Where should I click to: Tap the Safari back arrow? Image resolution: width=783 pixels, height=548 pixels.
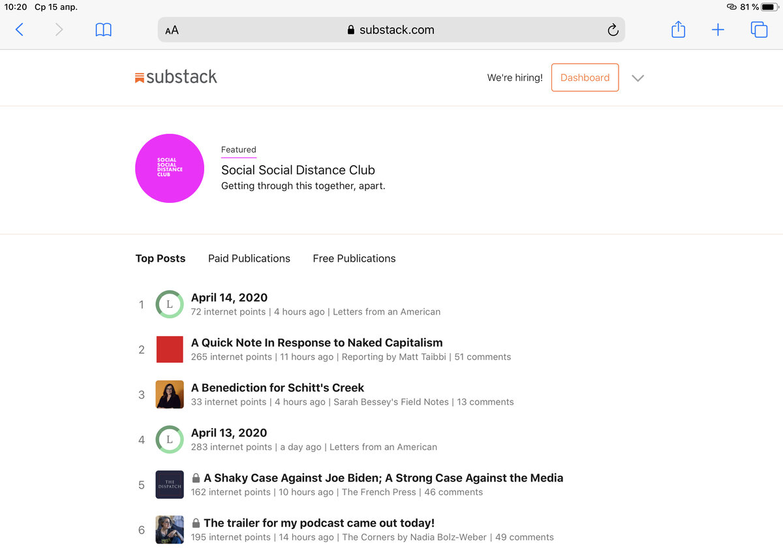pos(20,29)
